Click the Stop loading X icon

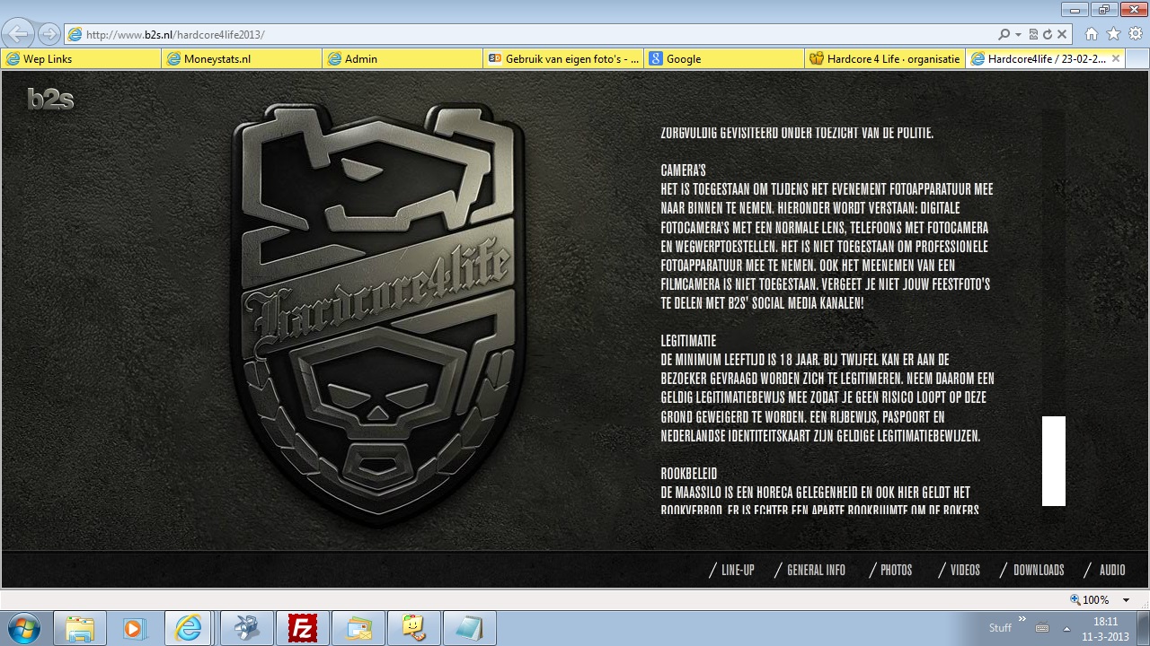[x=1062, y=34]
